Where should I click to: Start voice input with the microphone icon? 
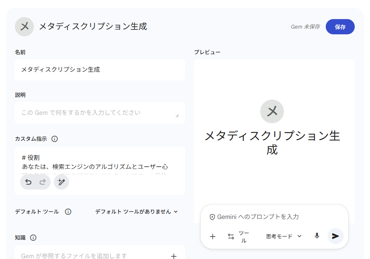(317, 236)
